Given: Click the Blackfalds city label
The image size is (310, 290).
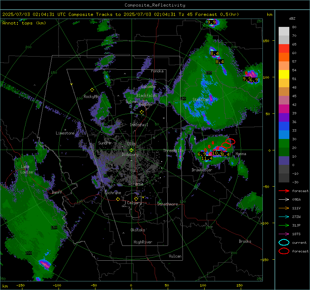Looking at the screenshot, I should (x=146, y=96).
